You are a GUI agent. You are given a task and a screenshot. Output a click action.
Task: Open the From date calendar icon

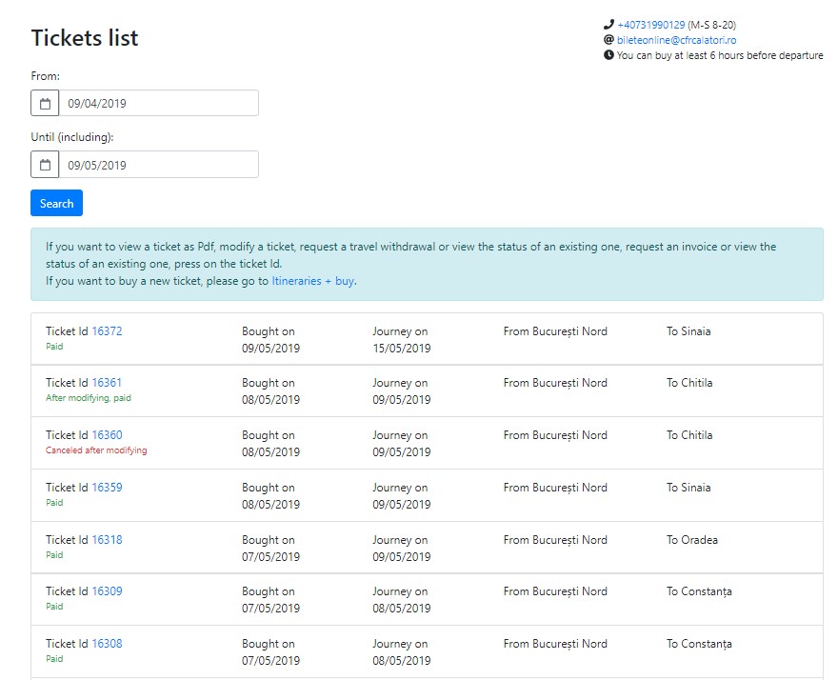pyautogui.click(x=45, y=103)
